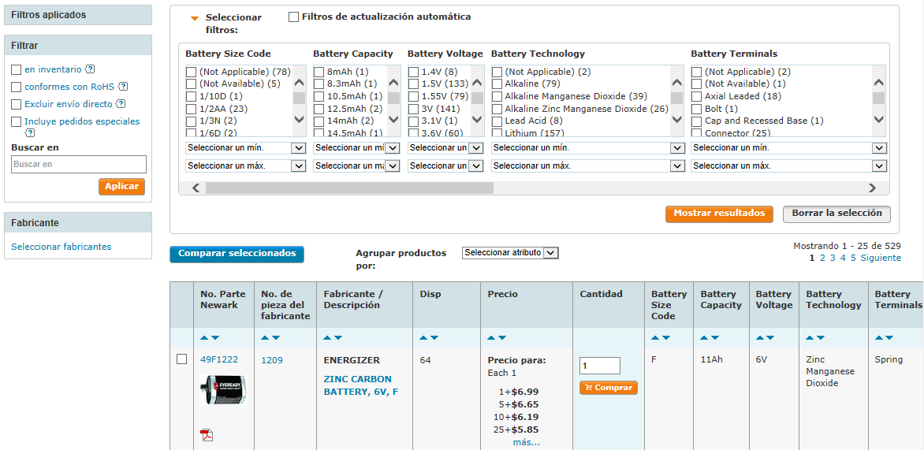Sort Precio column ascending arrow
Screen dimensions: 924x450
tap(491, 338)
